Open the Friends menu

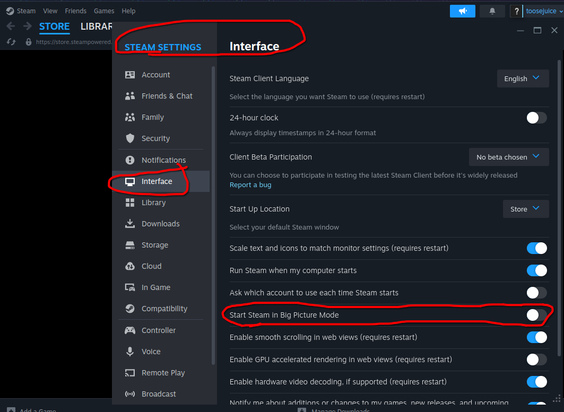click(75, 11)
